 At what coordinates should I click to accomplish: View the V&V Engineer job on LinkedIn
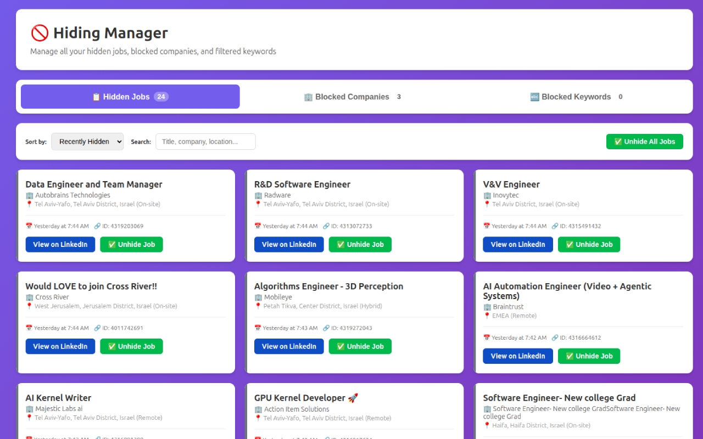click(517, 244)
